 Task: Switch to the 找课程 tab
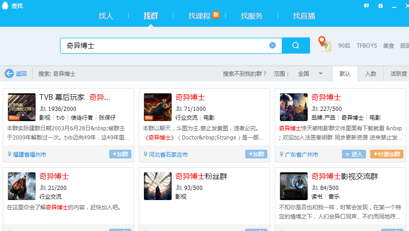pyautogui.click(x=199, y=16)
